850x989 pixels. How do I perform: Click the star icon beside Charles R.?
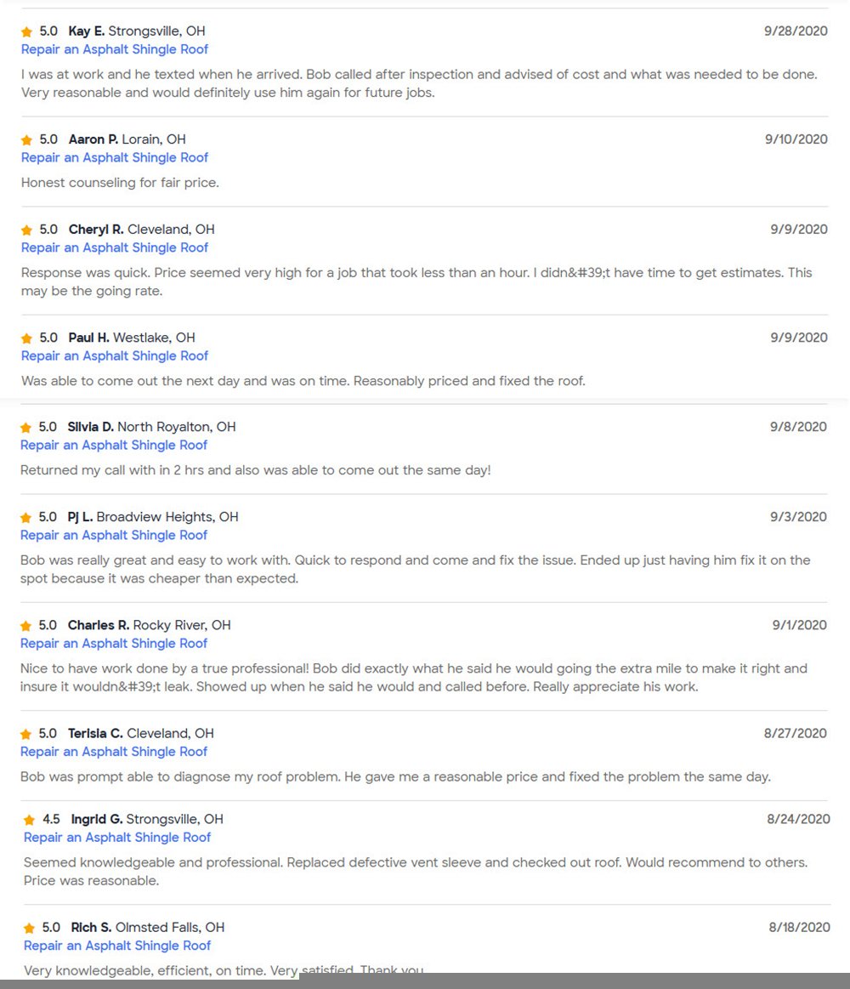(x=26, y=626)
